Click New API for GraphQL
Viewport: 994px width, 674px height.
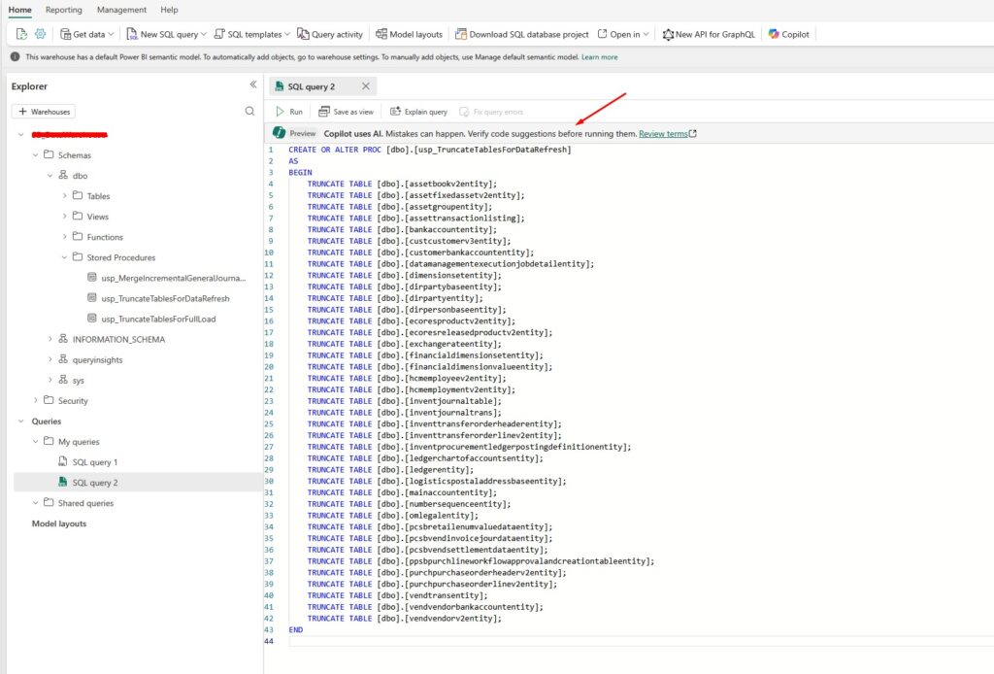709,34
